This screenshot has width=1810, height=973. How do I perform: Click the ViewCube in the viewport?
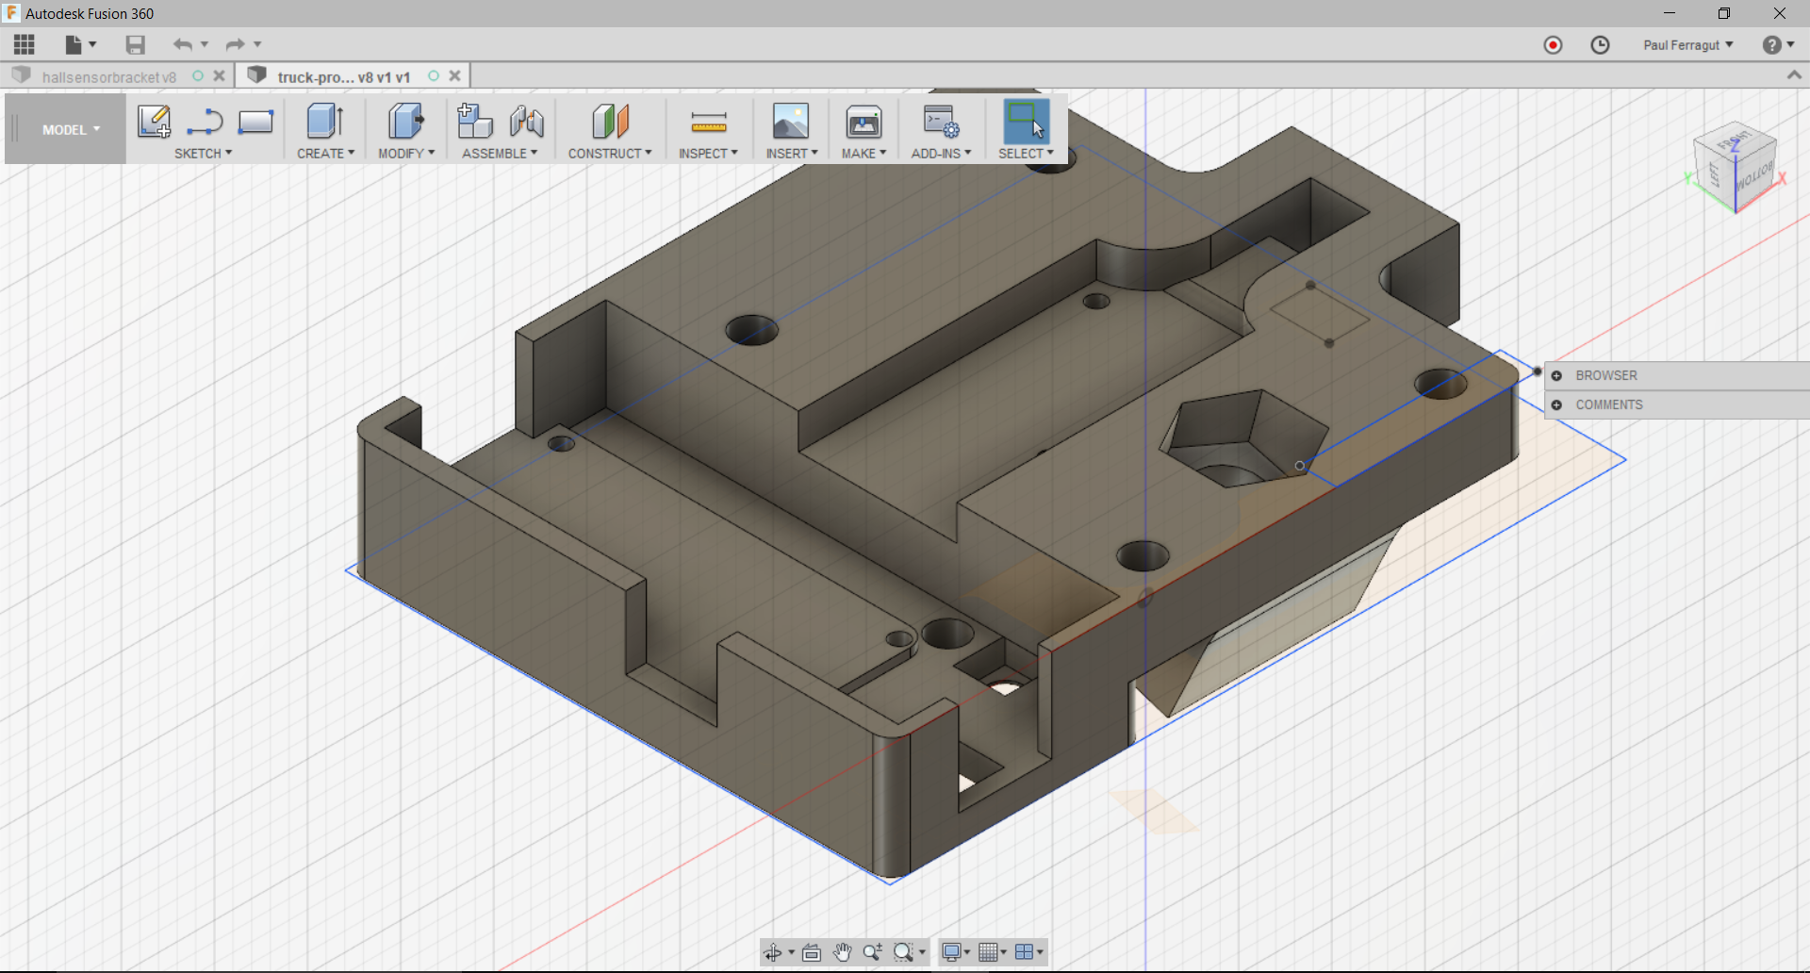pos(1735,165)
